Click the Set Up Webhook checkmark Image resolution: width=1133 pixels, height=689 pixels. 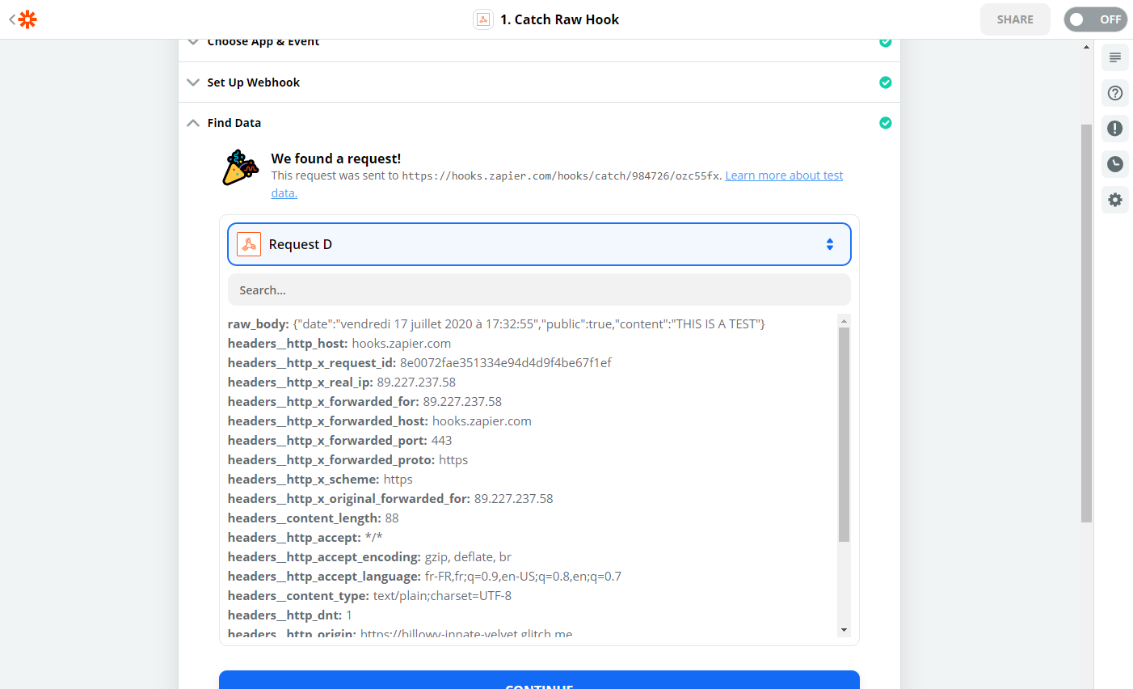click(x=886, y=82)
